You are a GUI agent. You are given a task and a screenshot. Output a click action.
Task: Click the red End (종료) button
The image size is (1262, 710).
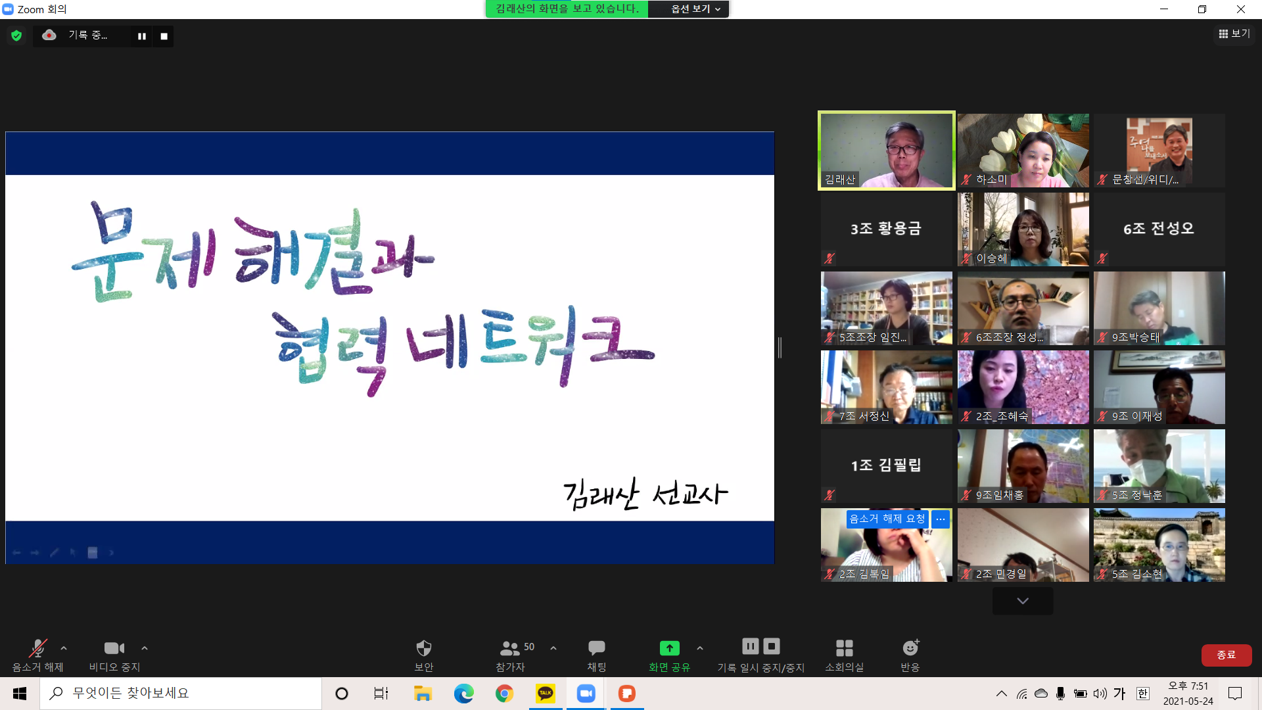click(1226, 655)
